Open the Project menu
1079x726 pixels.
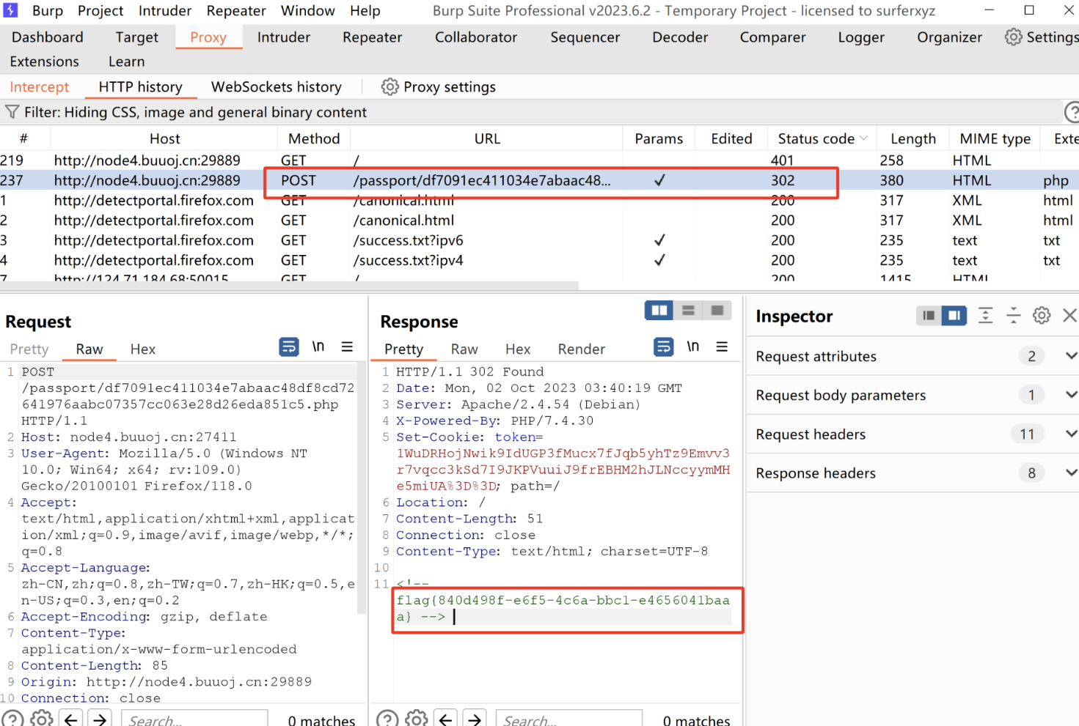click(x=100, y=11)
